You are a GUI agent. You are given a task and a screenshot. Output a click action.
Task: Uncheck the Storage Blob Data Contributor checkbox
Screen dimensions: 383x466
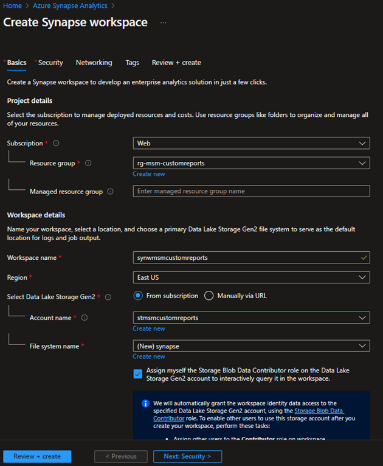point(138,374)
